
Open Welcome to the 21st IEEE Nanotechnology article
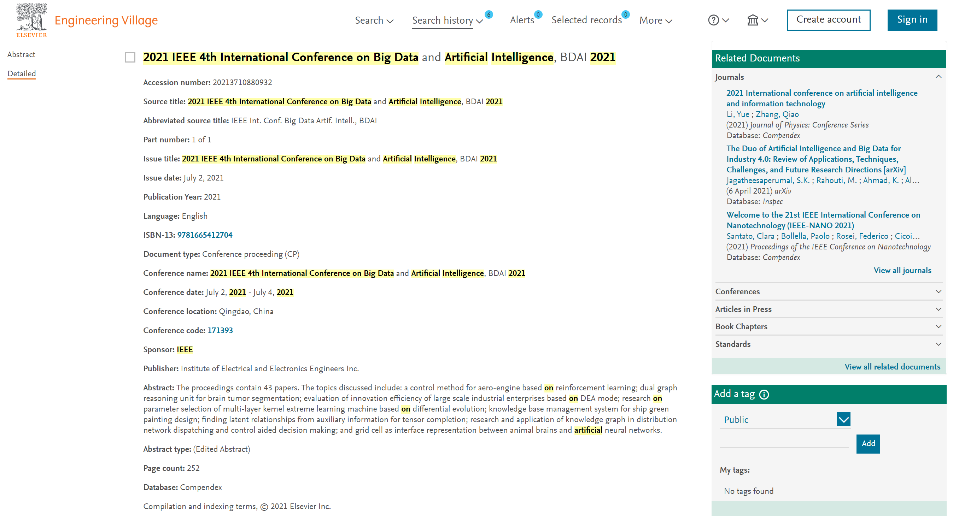823,220
